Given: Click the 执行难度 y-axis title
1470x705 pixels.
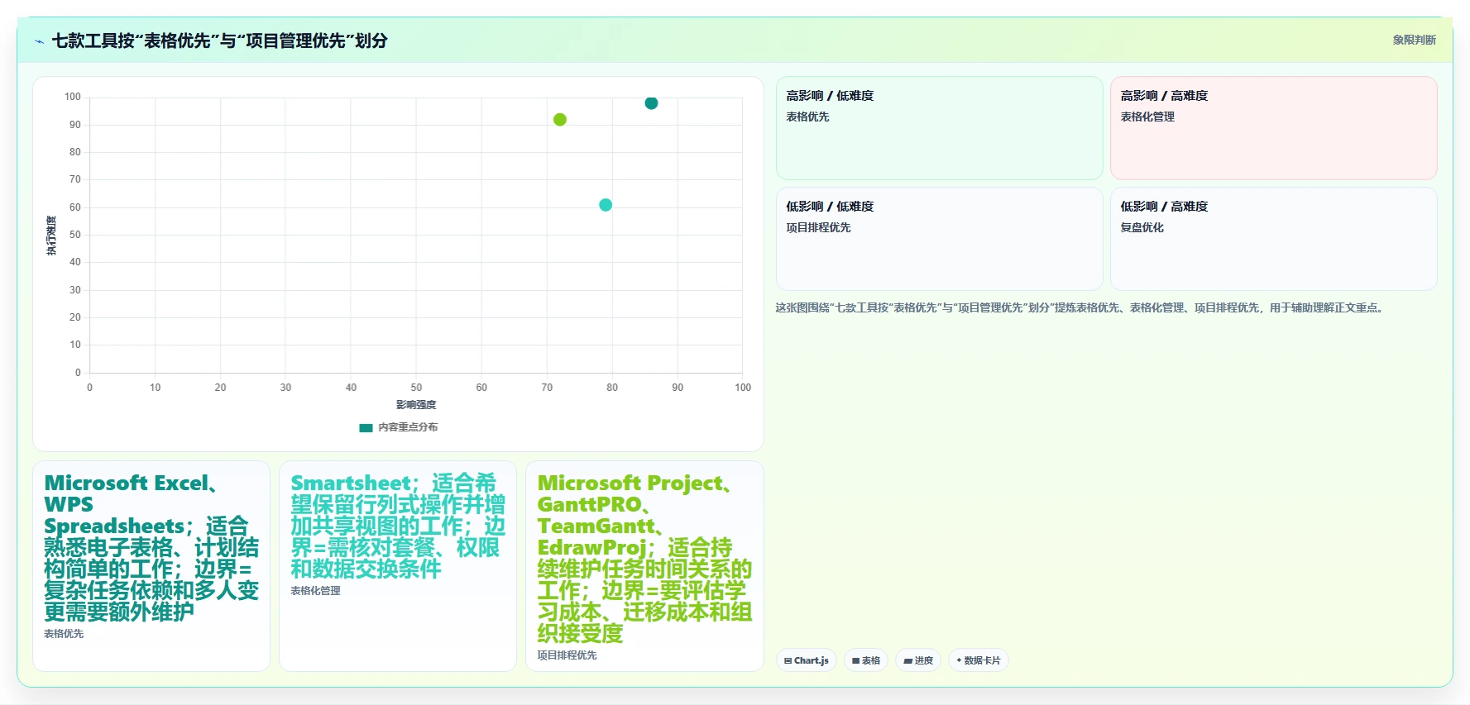Looking at the screenshot, I should [x=51, y=236].
